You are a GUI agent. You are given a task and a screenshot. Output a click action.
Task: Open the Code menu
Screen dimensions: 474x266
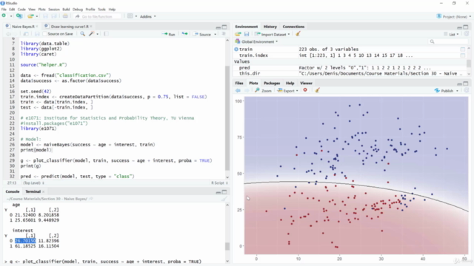pos(21,10)
